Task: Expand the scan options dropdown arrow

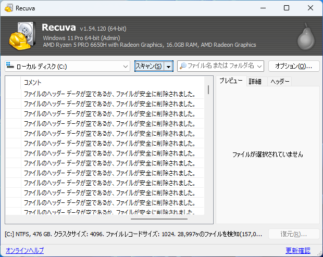Action: tap(168, 66)
